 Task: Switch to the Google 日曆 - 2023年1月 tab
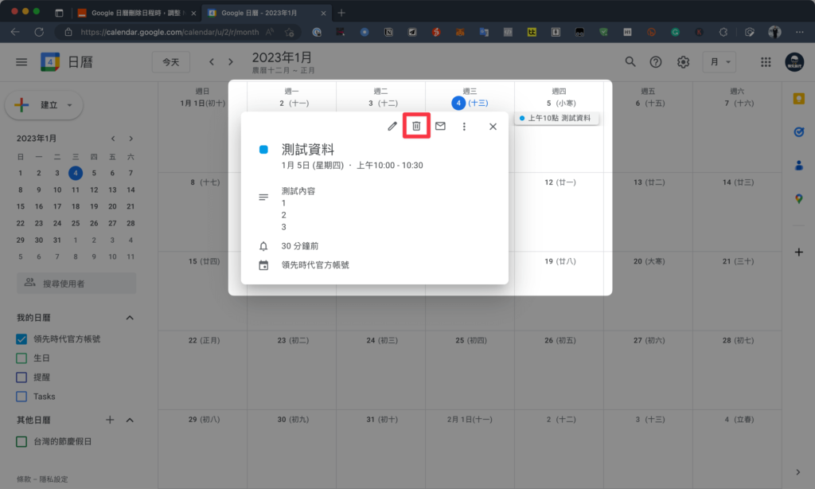(x=267, y=13)
